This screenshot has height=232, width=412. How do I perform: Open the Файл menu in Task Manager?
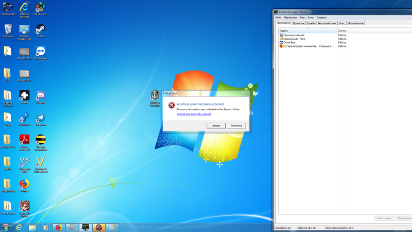point(278,18)
